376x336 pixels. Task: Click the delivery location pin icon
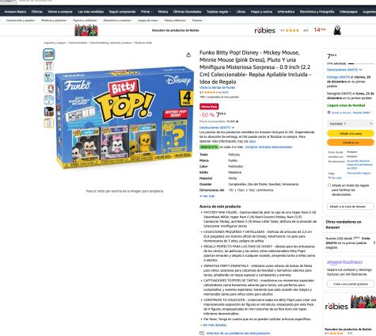(x=329, y=113)
